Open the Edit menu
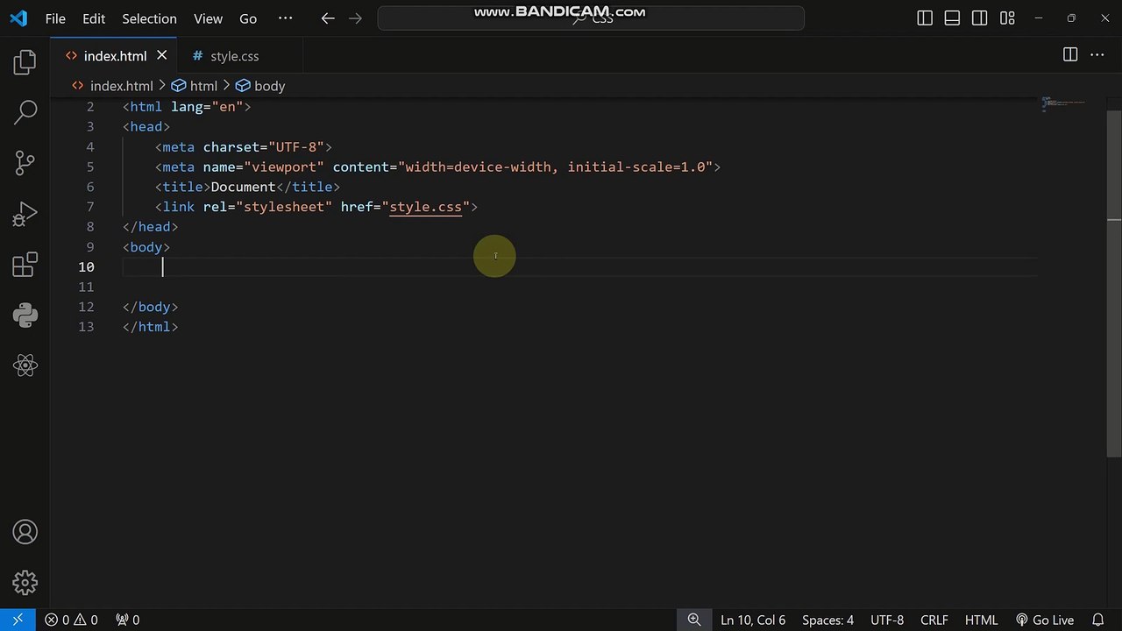The height and width of the screenshot is (631, 1122). coord(94,18)
